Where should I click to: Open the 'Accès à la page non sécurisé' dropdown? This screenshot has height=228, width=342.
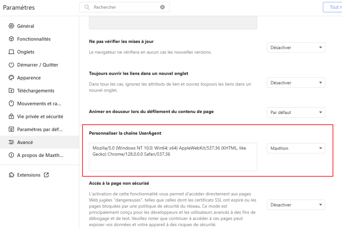296,205
